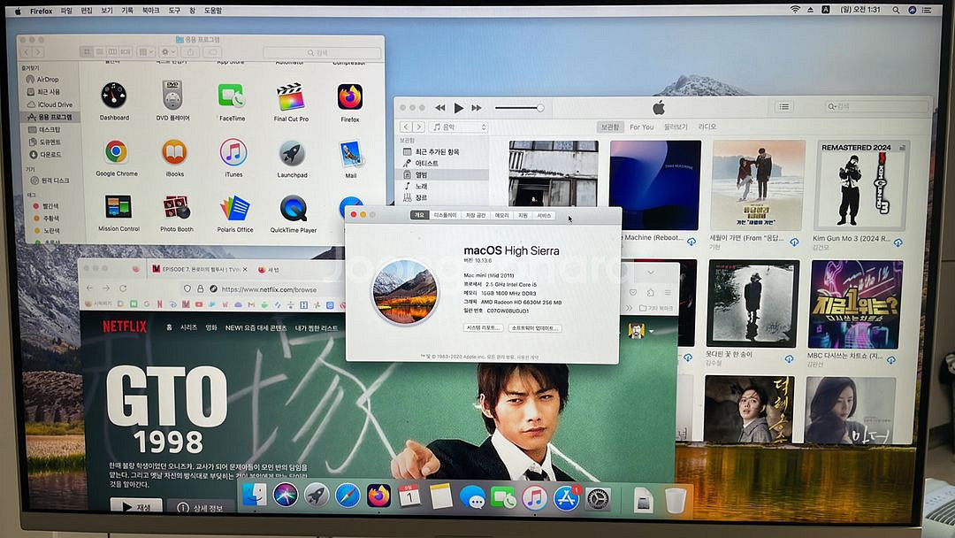Open FaceTime from the Dock

coord(503,498)
